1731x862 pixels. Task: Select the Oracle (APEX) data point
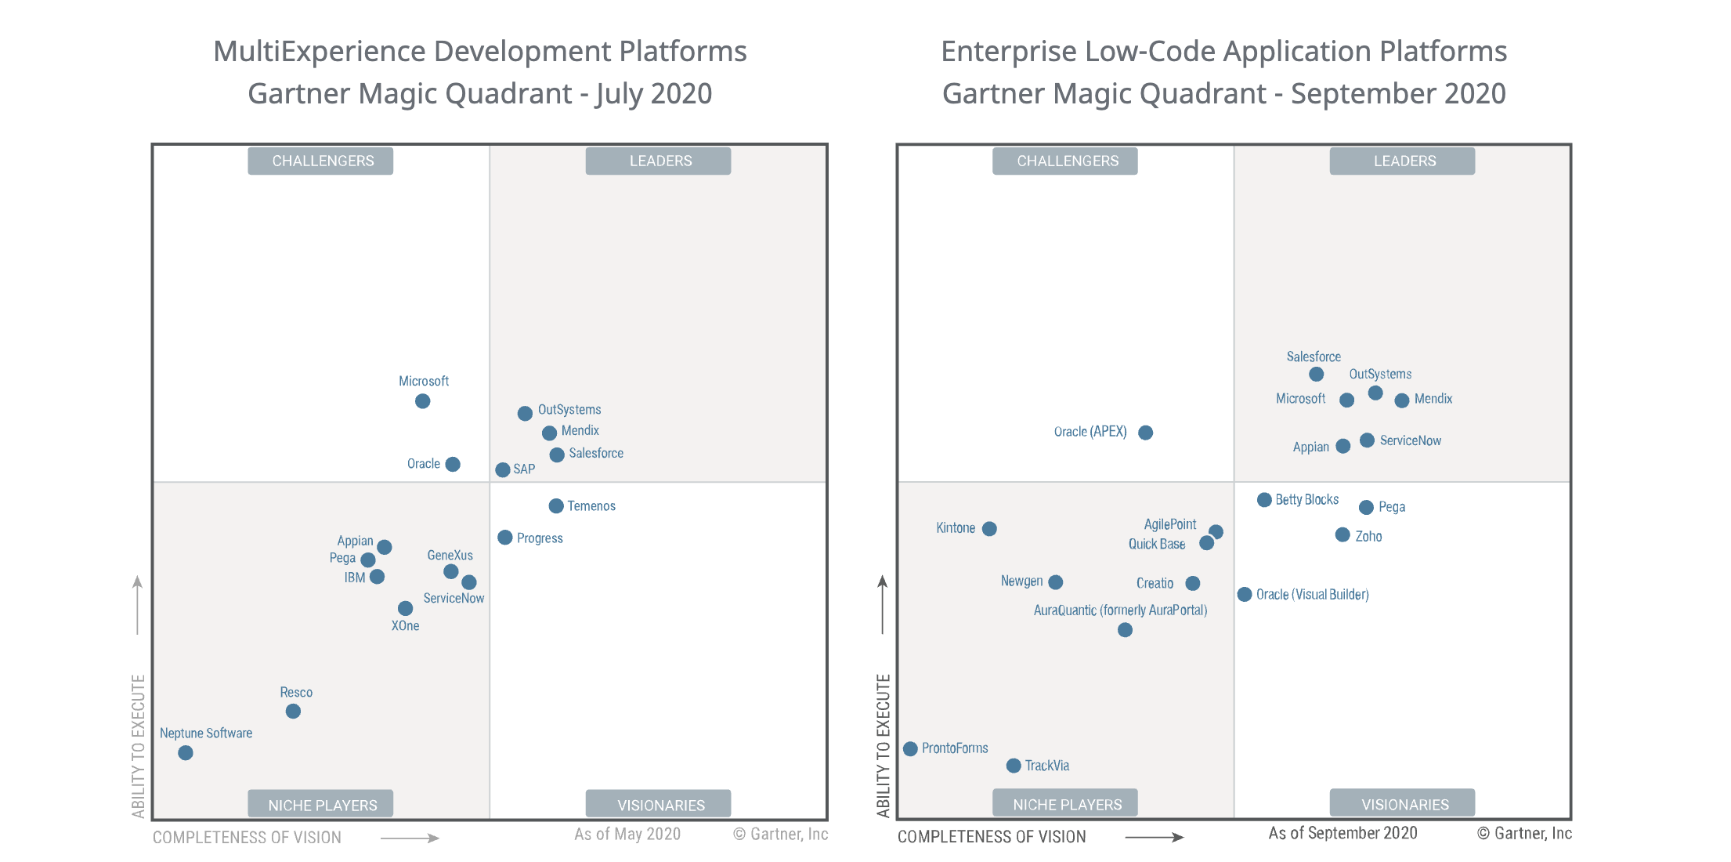pos(1145,433)
